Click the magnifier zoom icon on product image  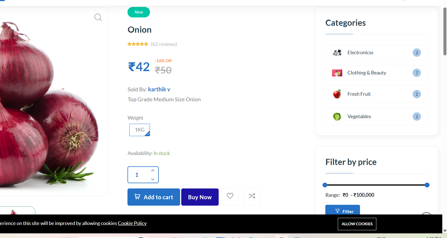[98, 17]
